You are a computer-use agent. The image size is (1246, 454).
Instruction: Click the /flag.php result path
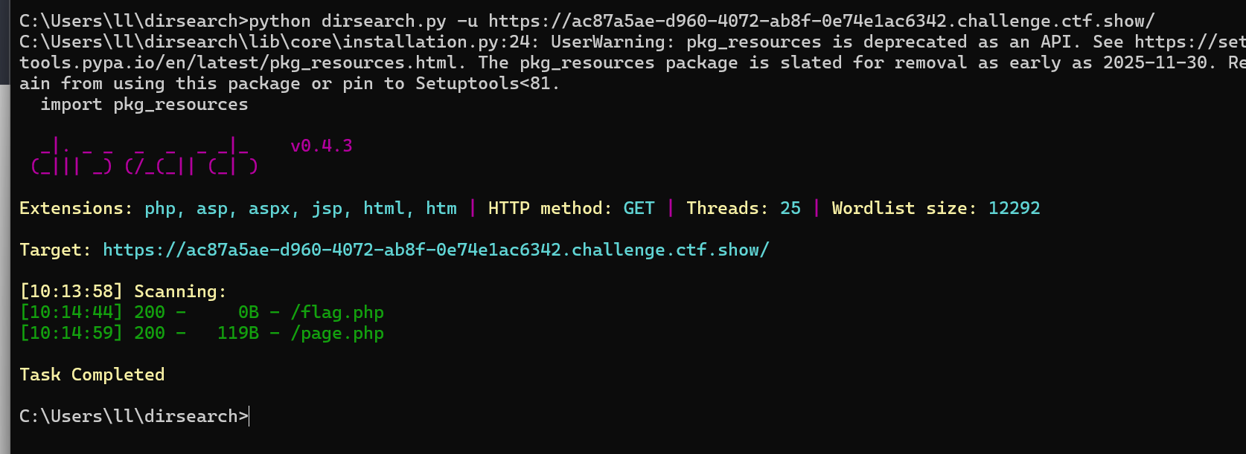(x=337, y=313)
